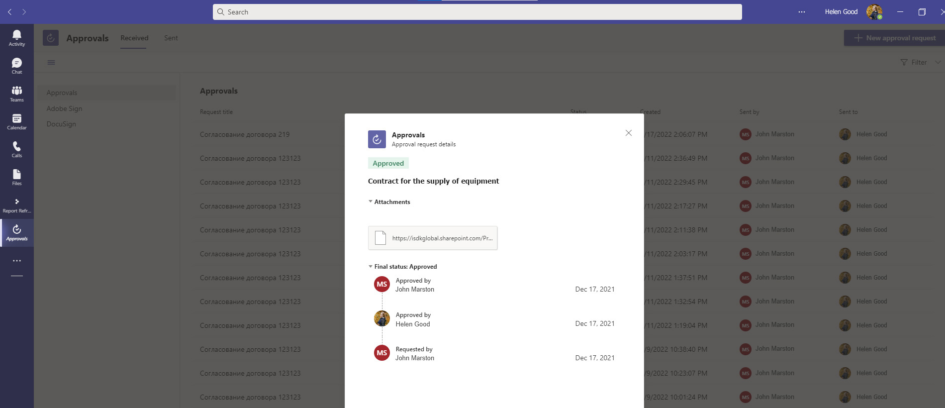Open the Teams sidebar icon
This screenshot has height=408, width=945.
tap(16, 93)
